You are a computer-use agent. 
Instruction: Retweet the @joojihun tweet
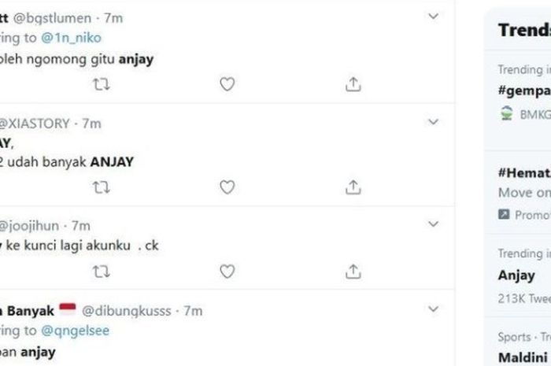pos(102,272)
